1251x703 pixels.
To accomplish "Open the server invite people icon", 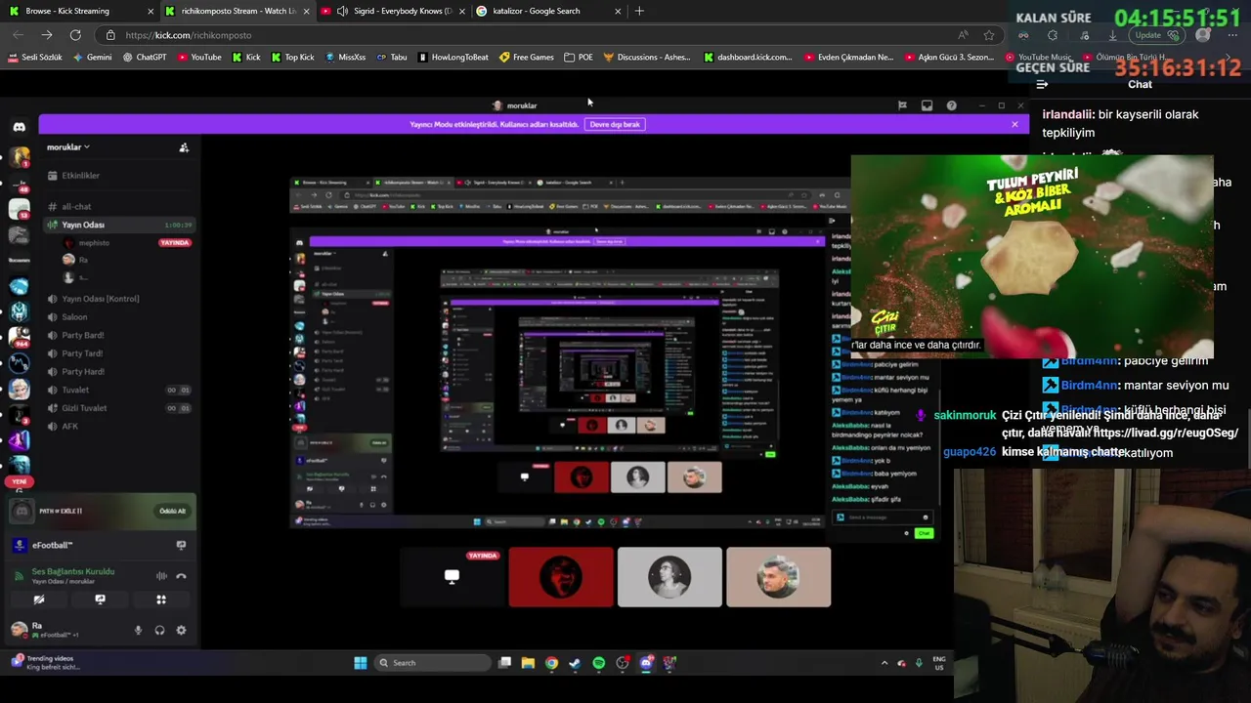I will 184,147.
